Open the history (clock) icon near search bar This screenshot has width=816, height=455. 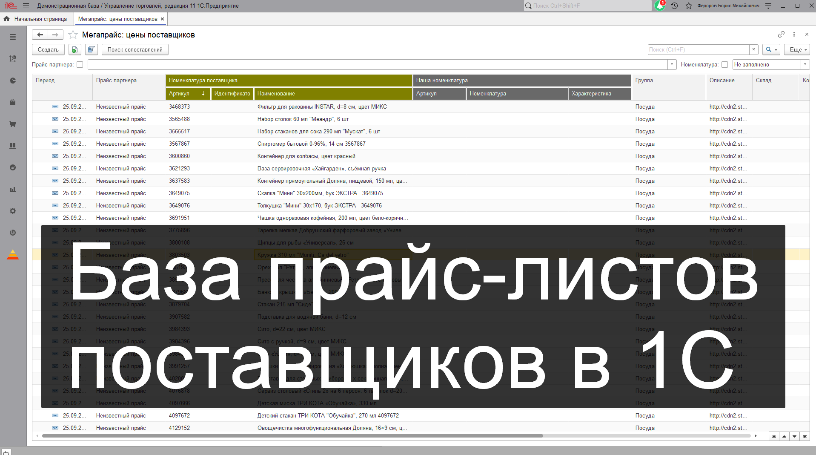point(674,6)
